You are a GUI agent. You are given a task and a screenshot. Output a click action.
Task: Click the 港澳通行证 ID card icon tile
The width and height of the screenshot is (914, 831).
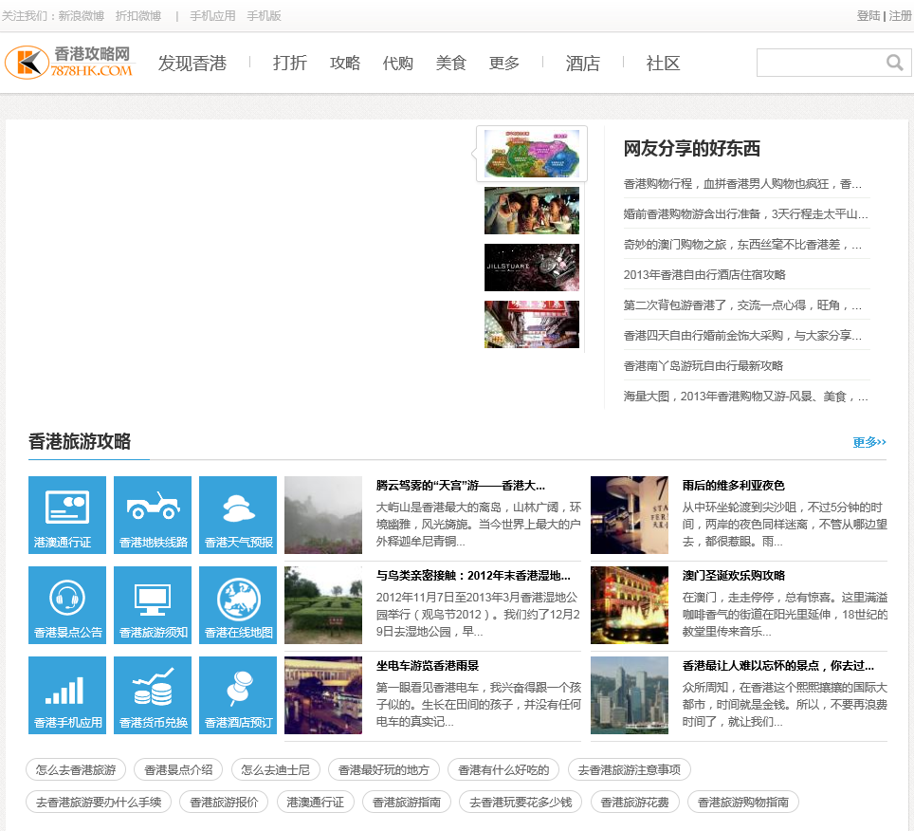[x=67, y=515]
